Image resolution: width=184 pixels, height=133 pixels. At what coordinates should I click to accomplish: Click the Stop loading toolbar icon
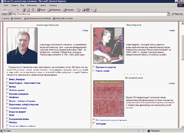pos(24,10)
